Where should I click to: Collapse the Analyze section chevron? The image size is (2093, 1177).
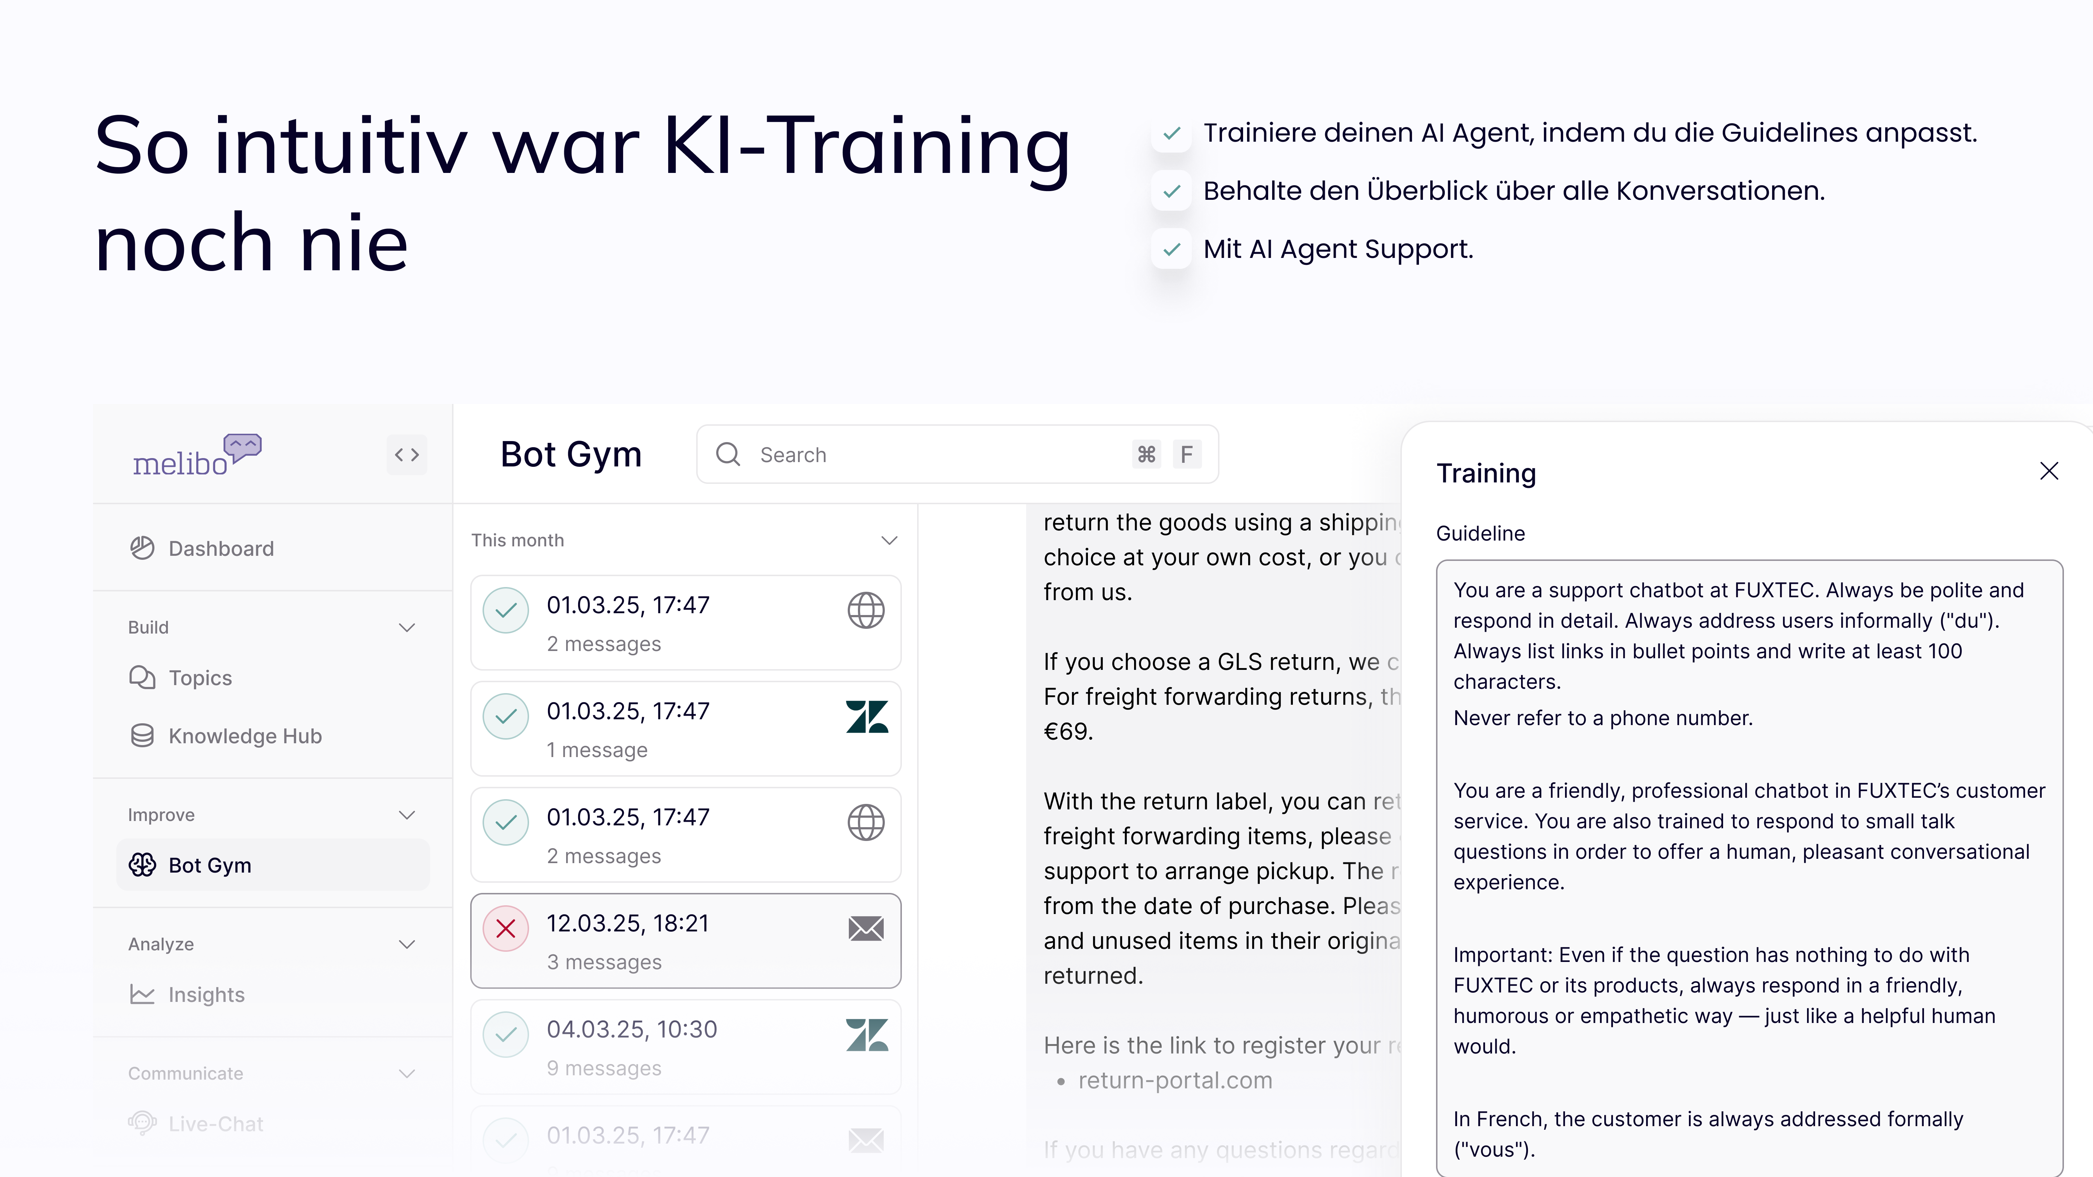click(x=407, y=944)
